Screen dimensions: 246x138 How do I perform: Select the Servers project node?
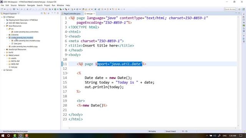point(9,70)
